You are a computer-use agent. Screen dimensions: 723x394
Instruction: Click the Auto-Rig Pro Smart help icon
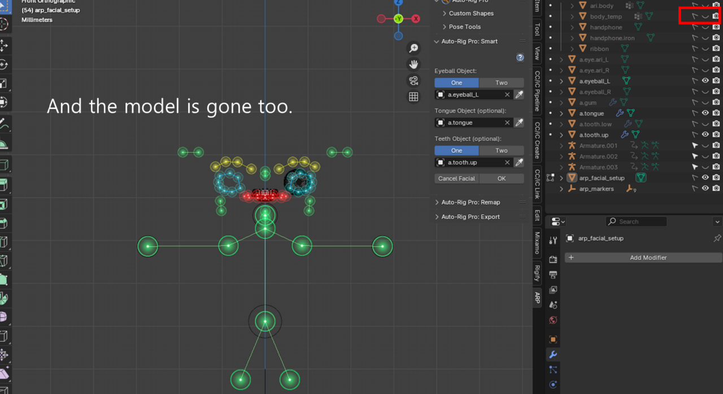520,58
